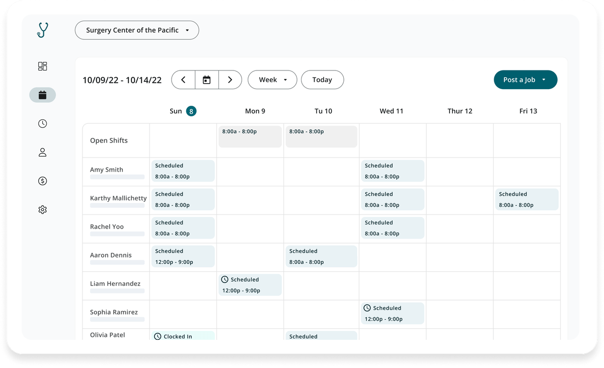604x368 pixels.
Task: Open Amy Smith's Sunday scheduled shift
Action: coord(183,171)
